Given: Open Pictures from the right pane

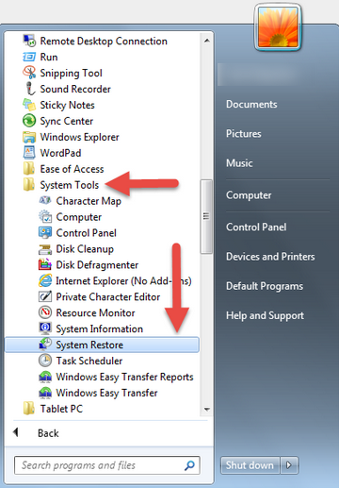Looking at the screenshot, I should [244, 133].
